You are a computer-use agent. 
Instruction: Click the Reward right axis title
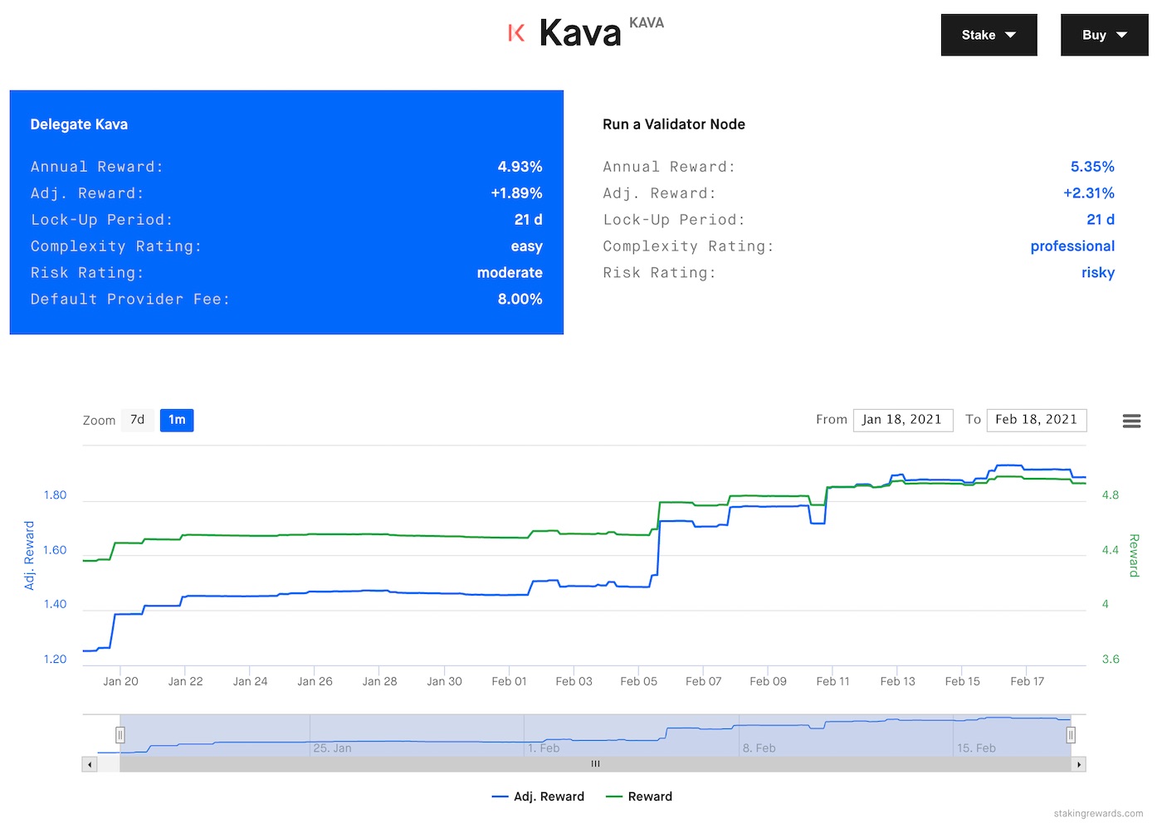(1134, 555)
